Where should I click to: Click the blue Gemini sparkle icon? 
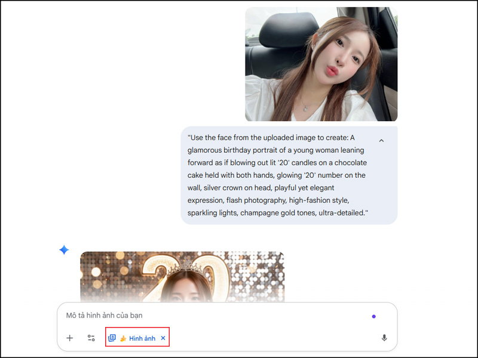pos(64,250)
